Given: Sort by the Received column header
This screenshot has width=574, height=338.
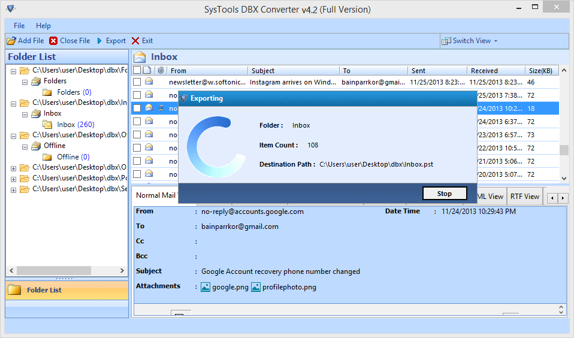Looking at the screenshot, I should [496, 70].
